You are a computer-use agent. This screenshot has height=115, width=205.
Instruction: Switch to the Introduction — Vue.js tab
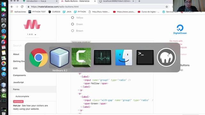36,1
